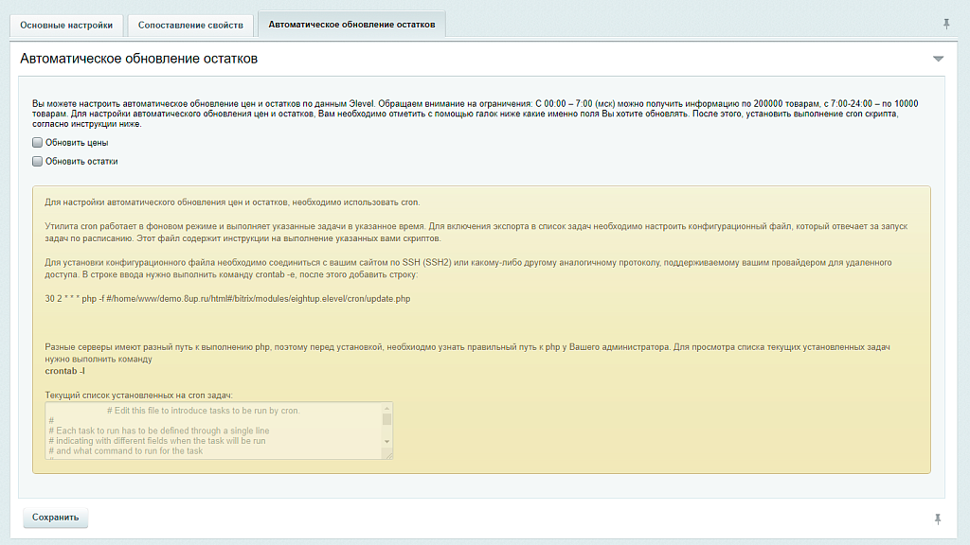Click the pin icon beside the Сохранить button

[938, 519]
